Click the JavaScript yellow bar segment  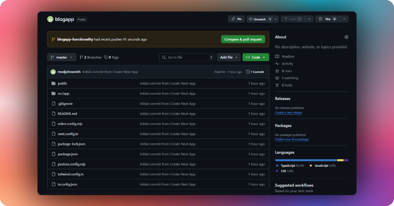[x=340, y=160]
